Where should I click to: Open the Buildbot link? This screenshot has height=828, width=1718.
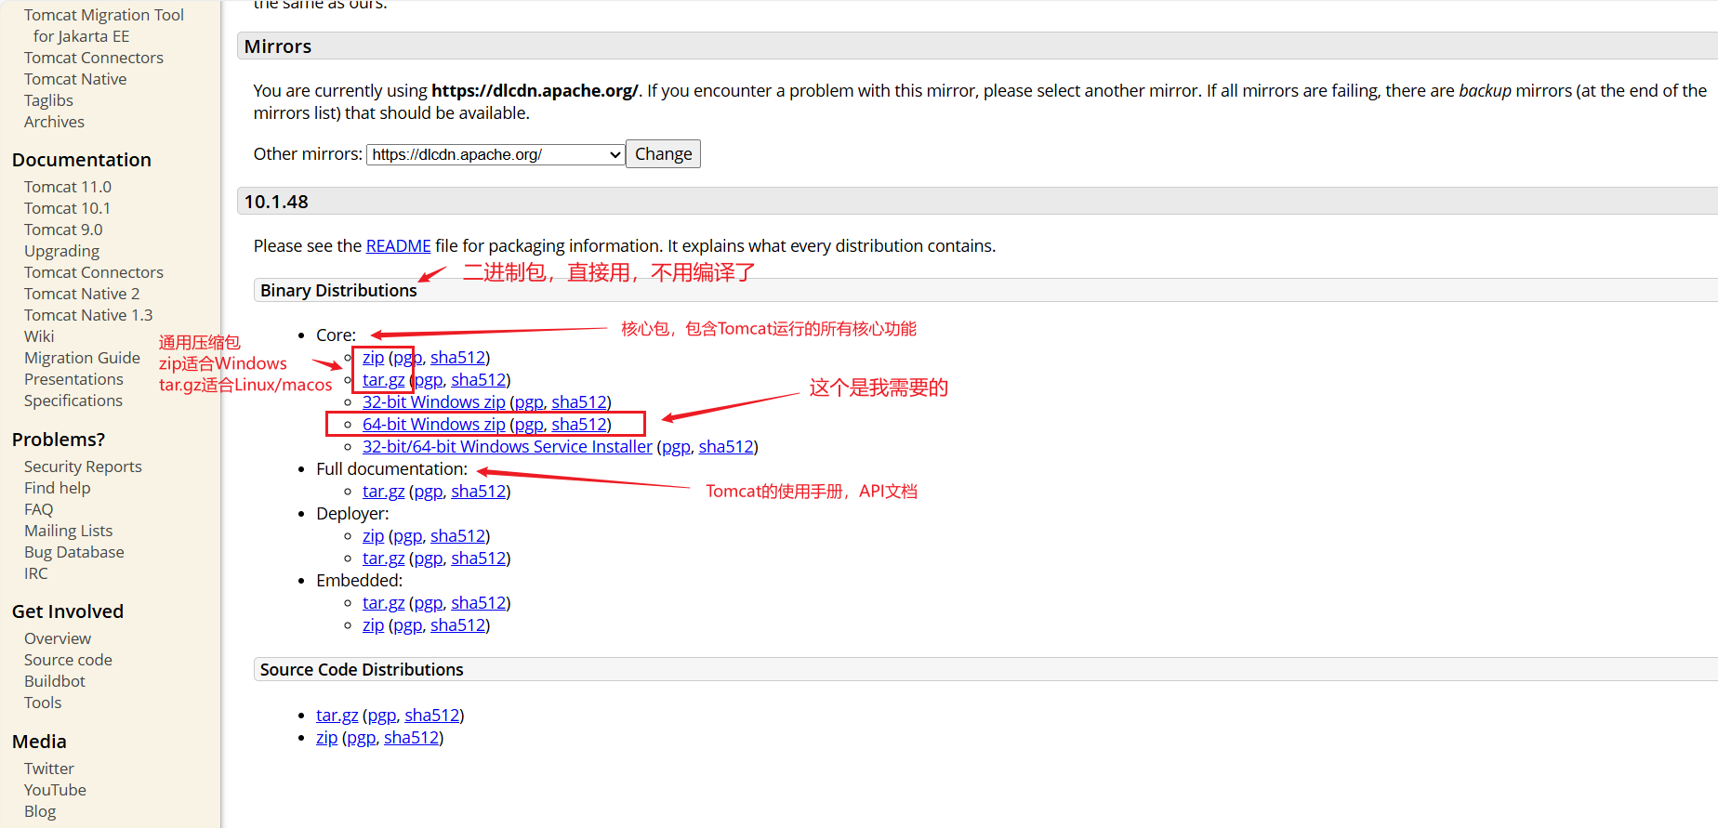tap(55, 681)
